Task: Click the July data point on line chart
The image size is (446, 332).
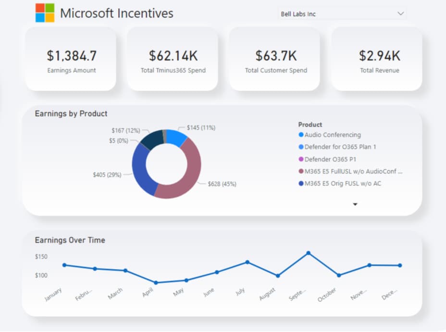Action: tap(248, 262)
